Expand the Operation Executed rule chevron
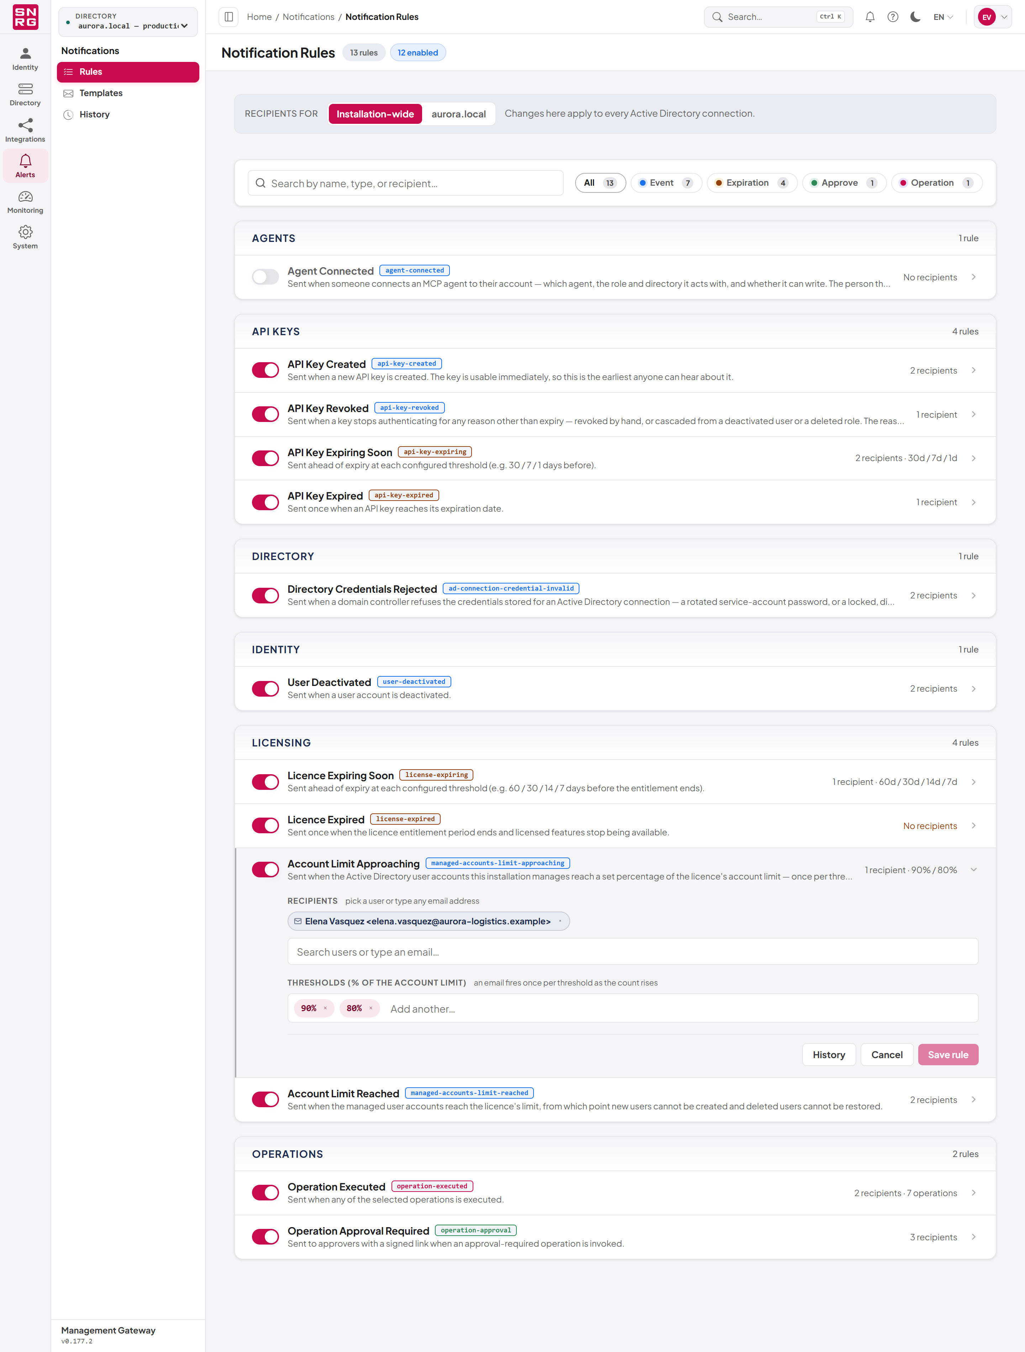The image size is (1025, 1352). point(974,1193)
